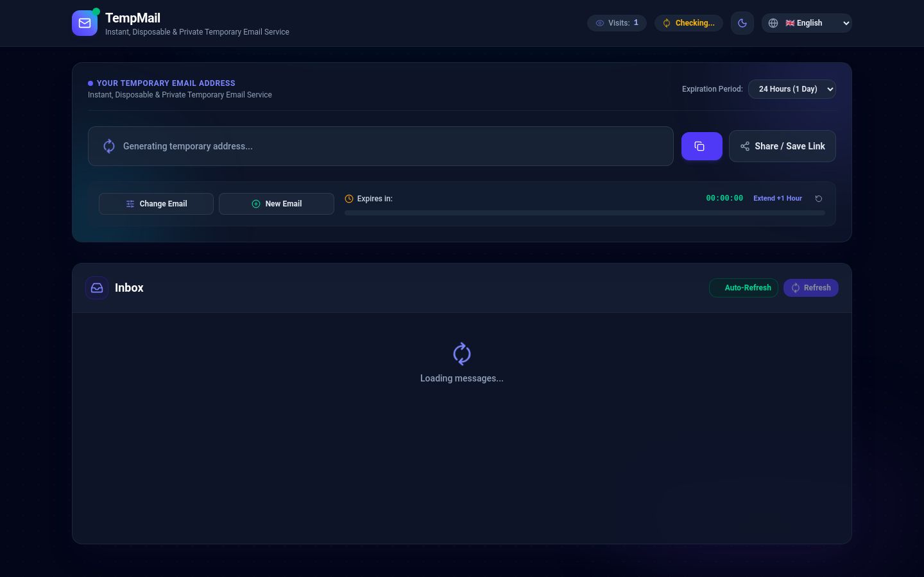Image resolution: width=924 pixels, height=577 pixels.
Task: Click the TempMail title text
Action: (133, 18)
